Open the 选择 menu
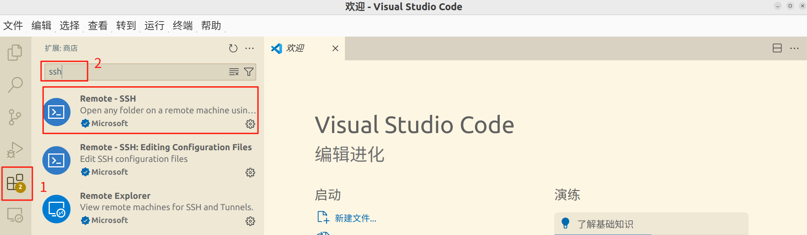Image resolution: width=807 pixels, height=235 pixels. coord(69,26)
